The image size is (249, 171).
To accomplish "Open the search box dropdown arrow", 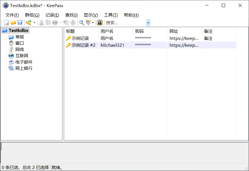I will 148,23.
